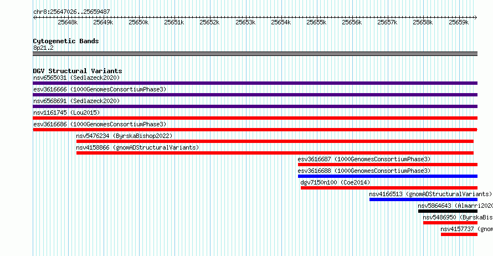
Task: Open esv3616687 (1000GenomesConsortiumPhase3) variant label
Action: point(364,159)
